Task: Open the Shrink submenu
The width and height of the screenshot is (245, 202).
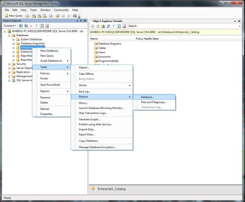Action: pos(102,85)
